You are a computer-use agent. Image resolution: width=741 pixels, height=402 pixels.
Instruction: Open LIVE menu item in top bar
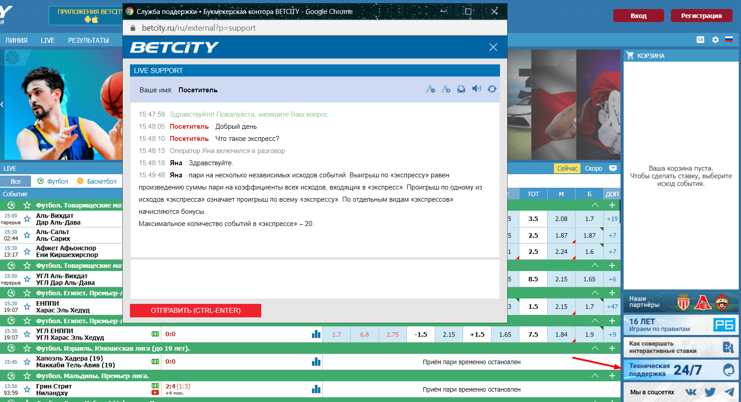point(48,40)
